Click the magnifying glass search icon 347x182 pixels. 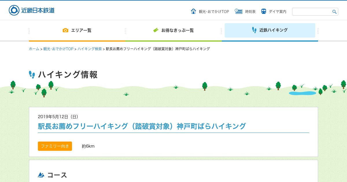click(335, 12)
